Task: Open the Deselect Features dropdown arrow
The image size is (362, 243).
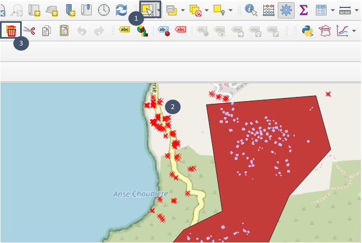Action: tap(206, 10)
